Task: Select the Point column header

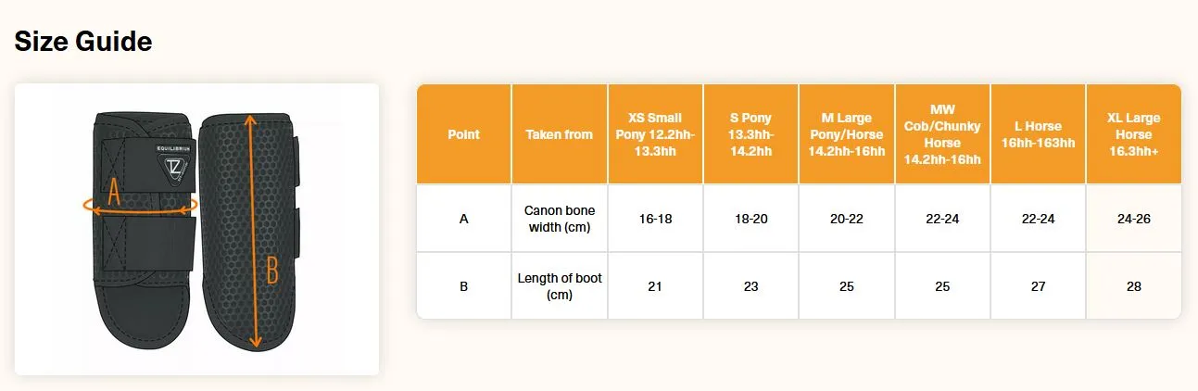Action: point(463,134)
